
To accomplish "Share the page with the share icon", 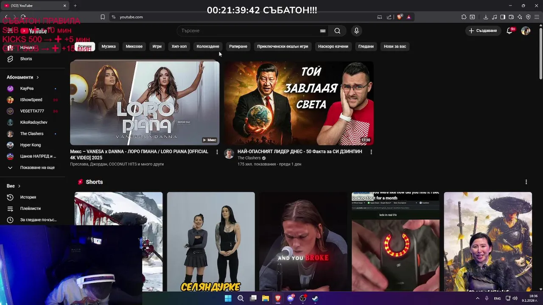I will pyautogui.click(x=389, y=17).
